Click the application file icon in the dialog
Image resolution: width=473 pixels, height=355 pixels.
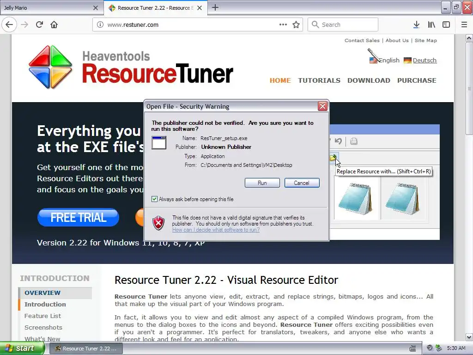click(159, 143)
